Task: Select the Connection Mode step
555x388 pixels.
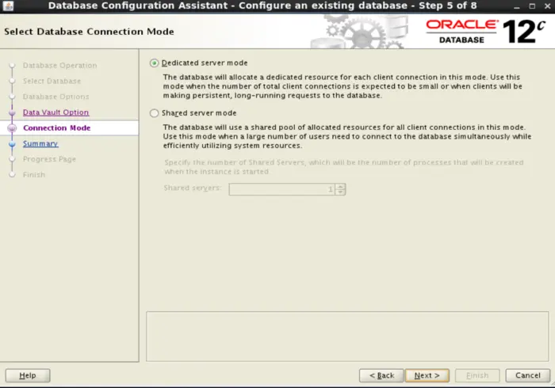Action: pos(56,128)
